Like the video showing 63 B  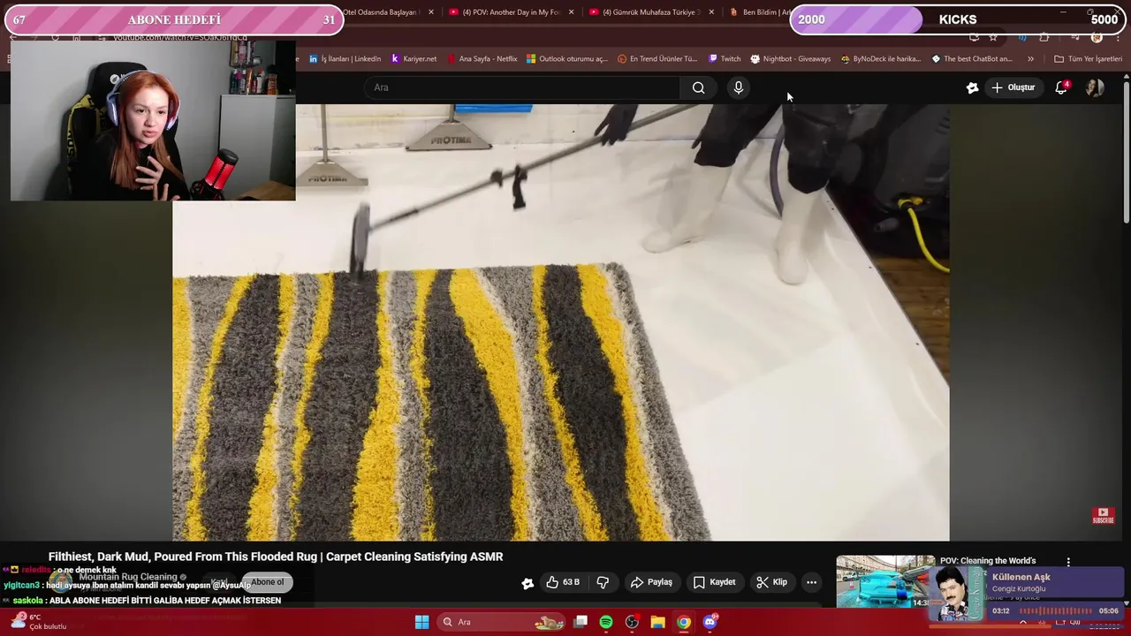tap(563, 582)
